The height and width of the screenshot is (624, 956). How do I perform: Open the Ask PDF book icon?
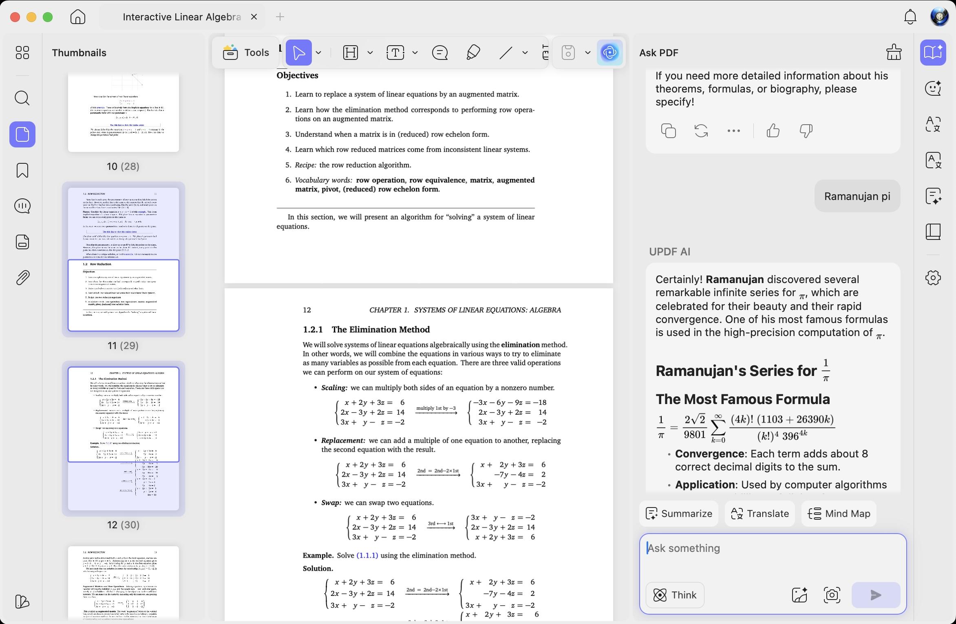[933, 53]
